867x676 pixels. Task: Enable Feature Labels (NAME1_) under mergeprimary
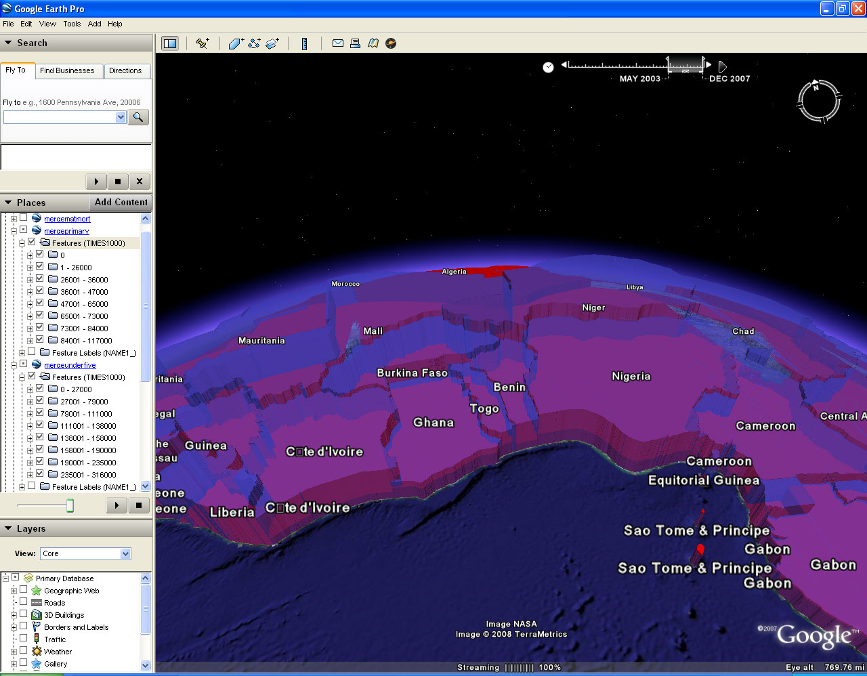point(32,352)
